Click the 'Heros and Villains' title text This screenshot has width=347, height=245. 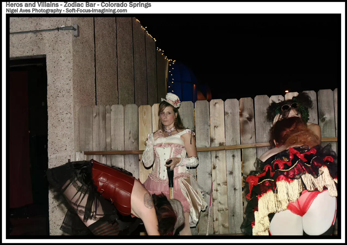coord(33,5)
